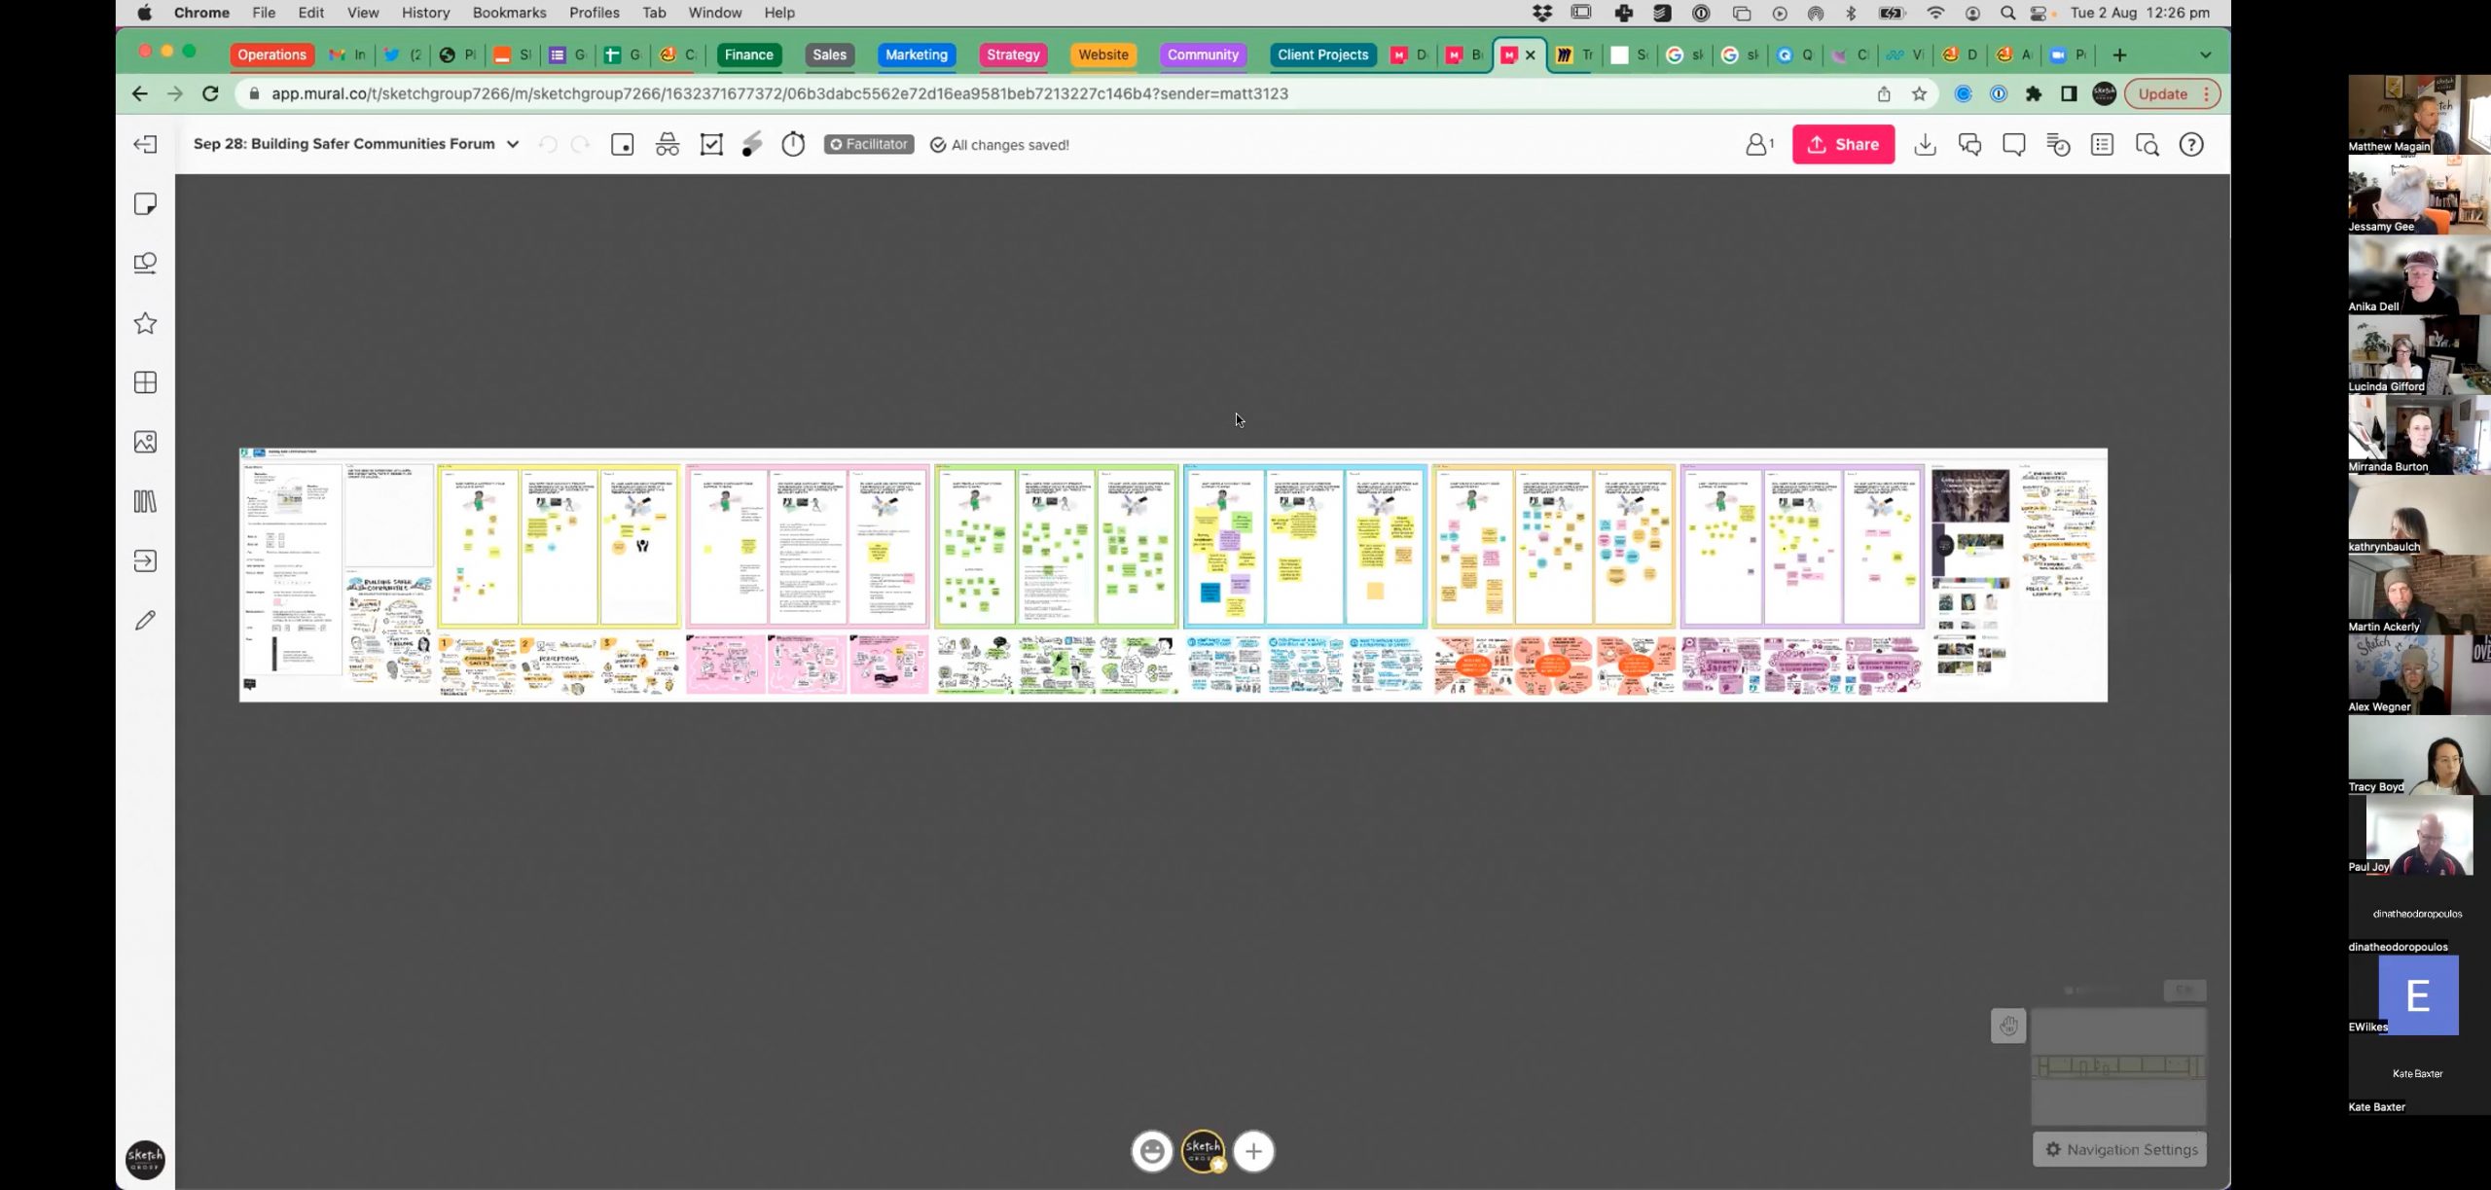Expand mural title dropdown chevron
Screen dimensions: 2491x1190
[x=513, y=144]
